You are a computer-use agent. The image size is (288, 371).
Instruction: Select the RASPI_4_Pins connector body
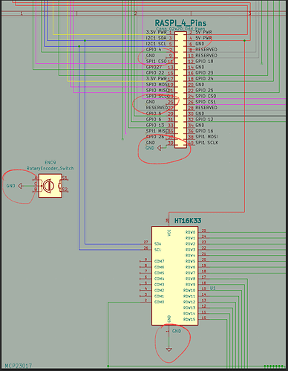point(180,90)
